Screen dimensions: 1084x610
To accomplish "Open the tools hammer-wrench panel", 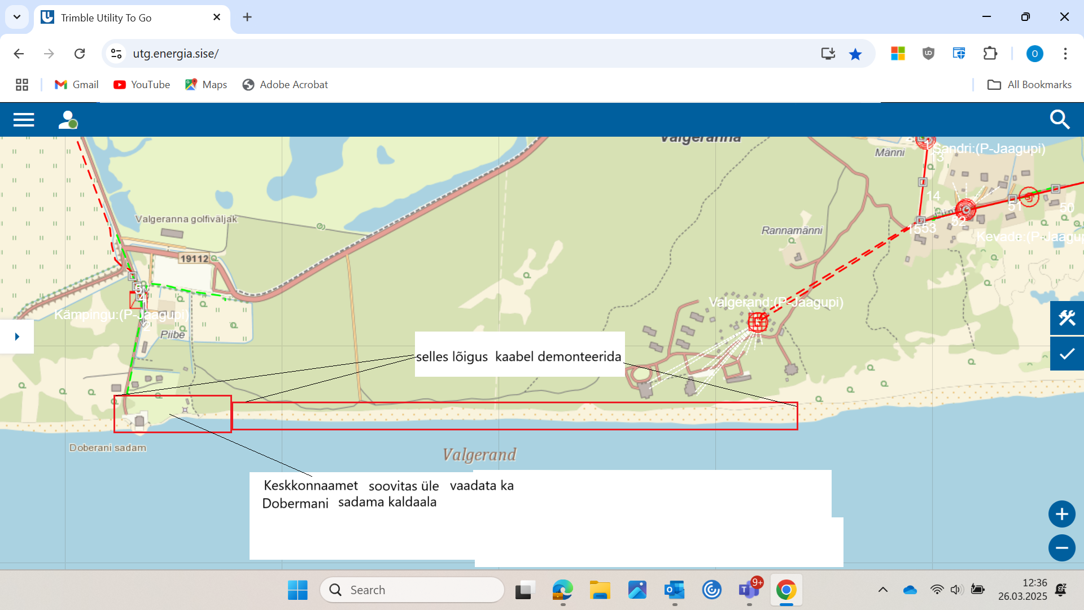I will pos(1066,318).
